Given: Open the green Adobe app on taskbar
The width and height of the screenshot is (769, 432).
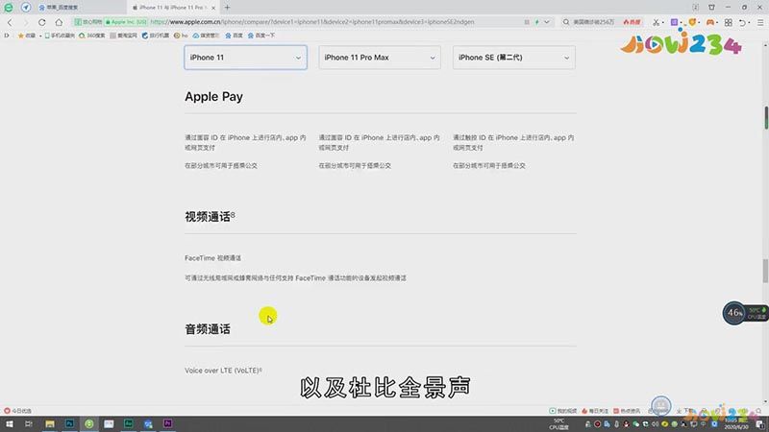Looking at the screenshot, I should [129, 424].
